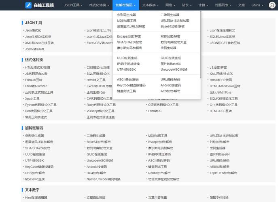Open the HTML/UBB互转 link
The image size is (278, 202).
221,111
